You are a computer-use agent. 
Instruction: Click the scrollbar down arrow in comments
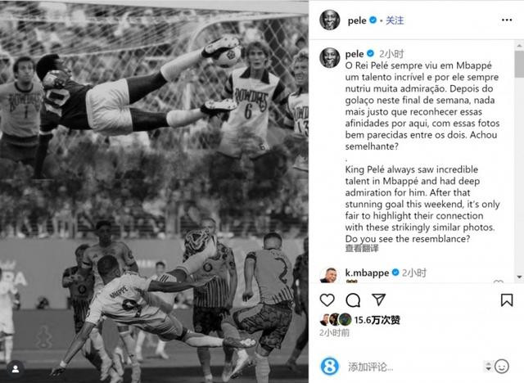(x=519, y=277)
